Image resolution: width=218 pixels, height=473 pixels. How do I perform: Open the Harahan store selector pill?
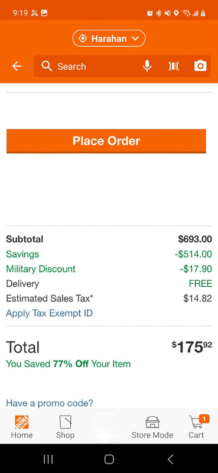[x=109, y=38]
